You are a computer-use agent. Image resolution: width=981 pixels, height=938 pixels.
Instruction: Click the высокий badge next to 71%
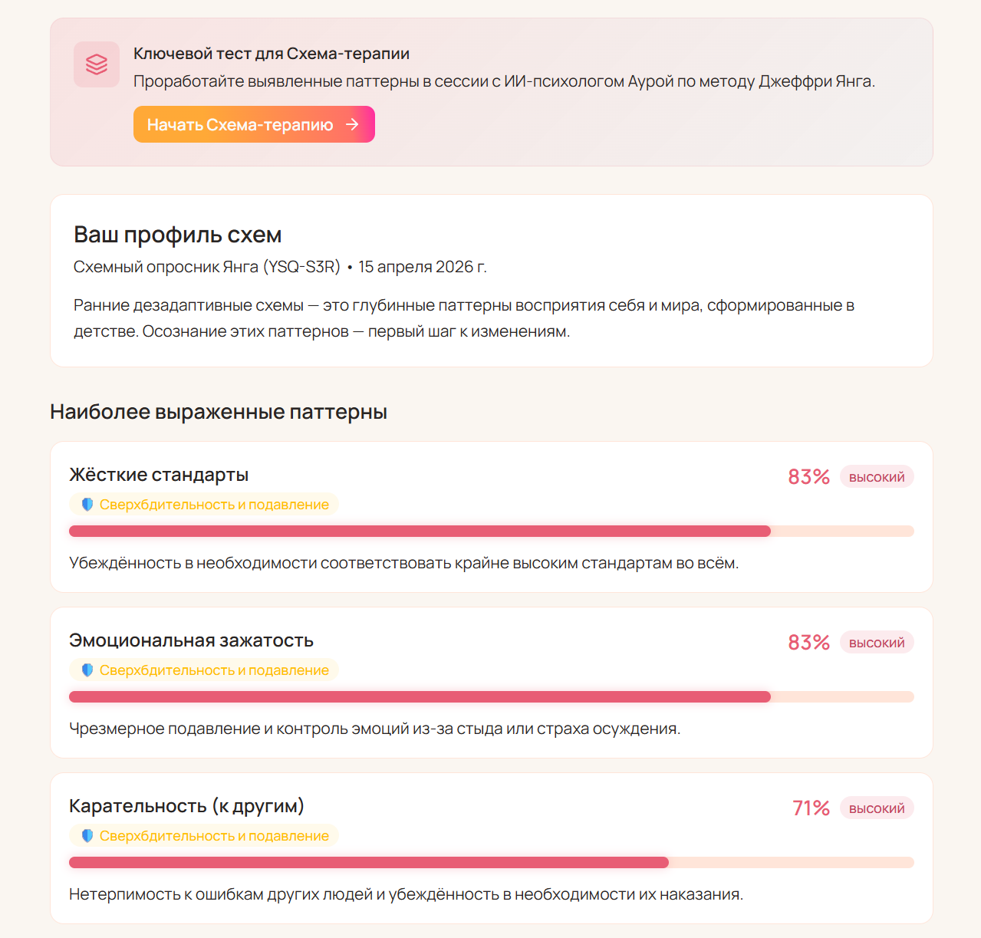877,808
